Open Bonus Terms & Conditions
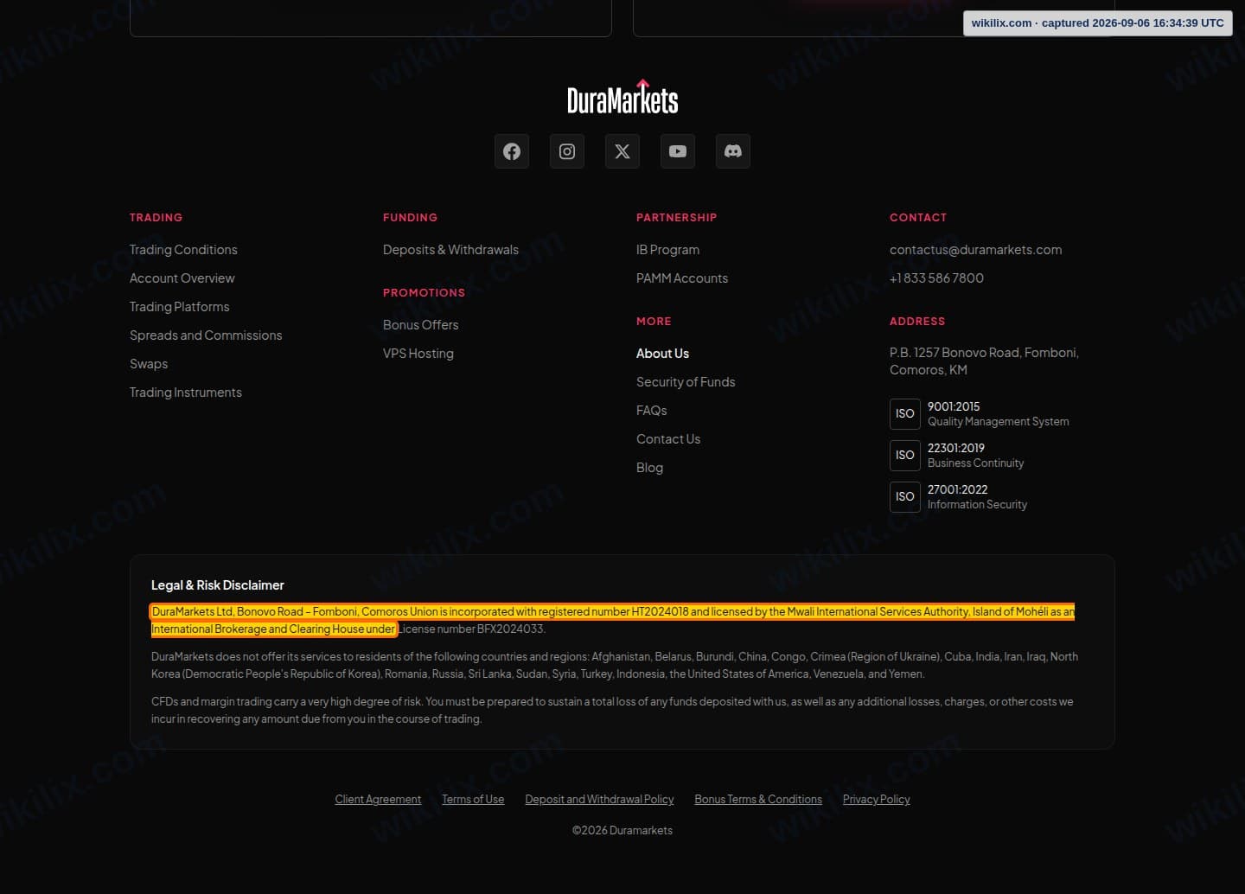1245x894 pixels. tap(758, 800)
